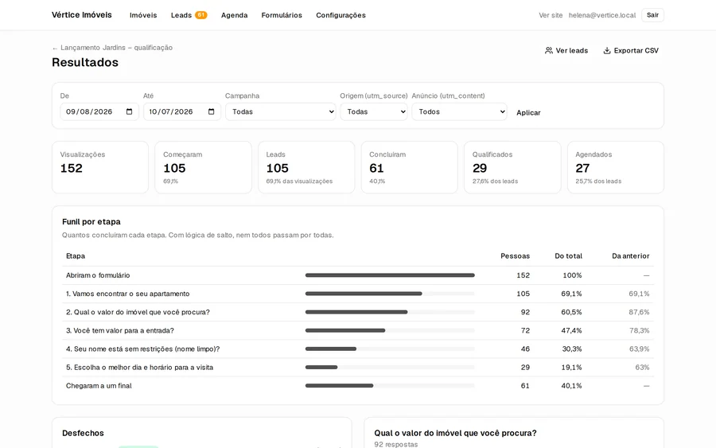The image size is (716, 448).
Task: Click the Até date input field
Action: click(x=182, y=112)
